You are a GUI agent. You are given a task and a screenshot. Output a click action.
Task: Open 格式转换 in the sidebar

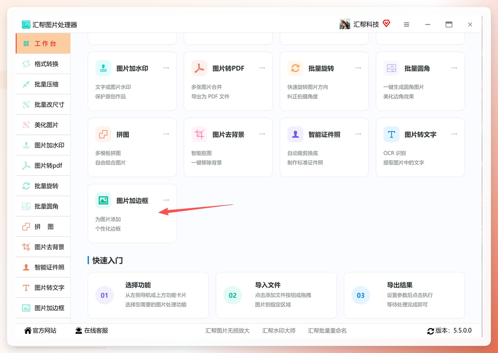[43, 64]
